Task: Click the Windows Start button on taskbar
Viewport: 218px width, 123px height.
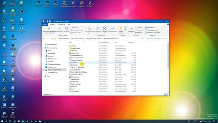Action: point(2,121)
